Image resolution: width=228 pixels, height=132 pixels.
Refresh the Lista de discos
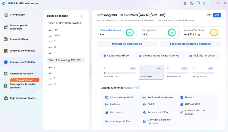(83, 16)
